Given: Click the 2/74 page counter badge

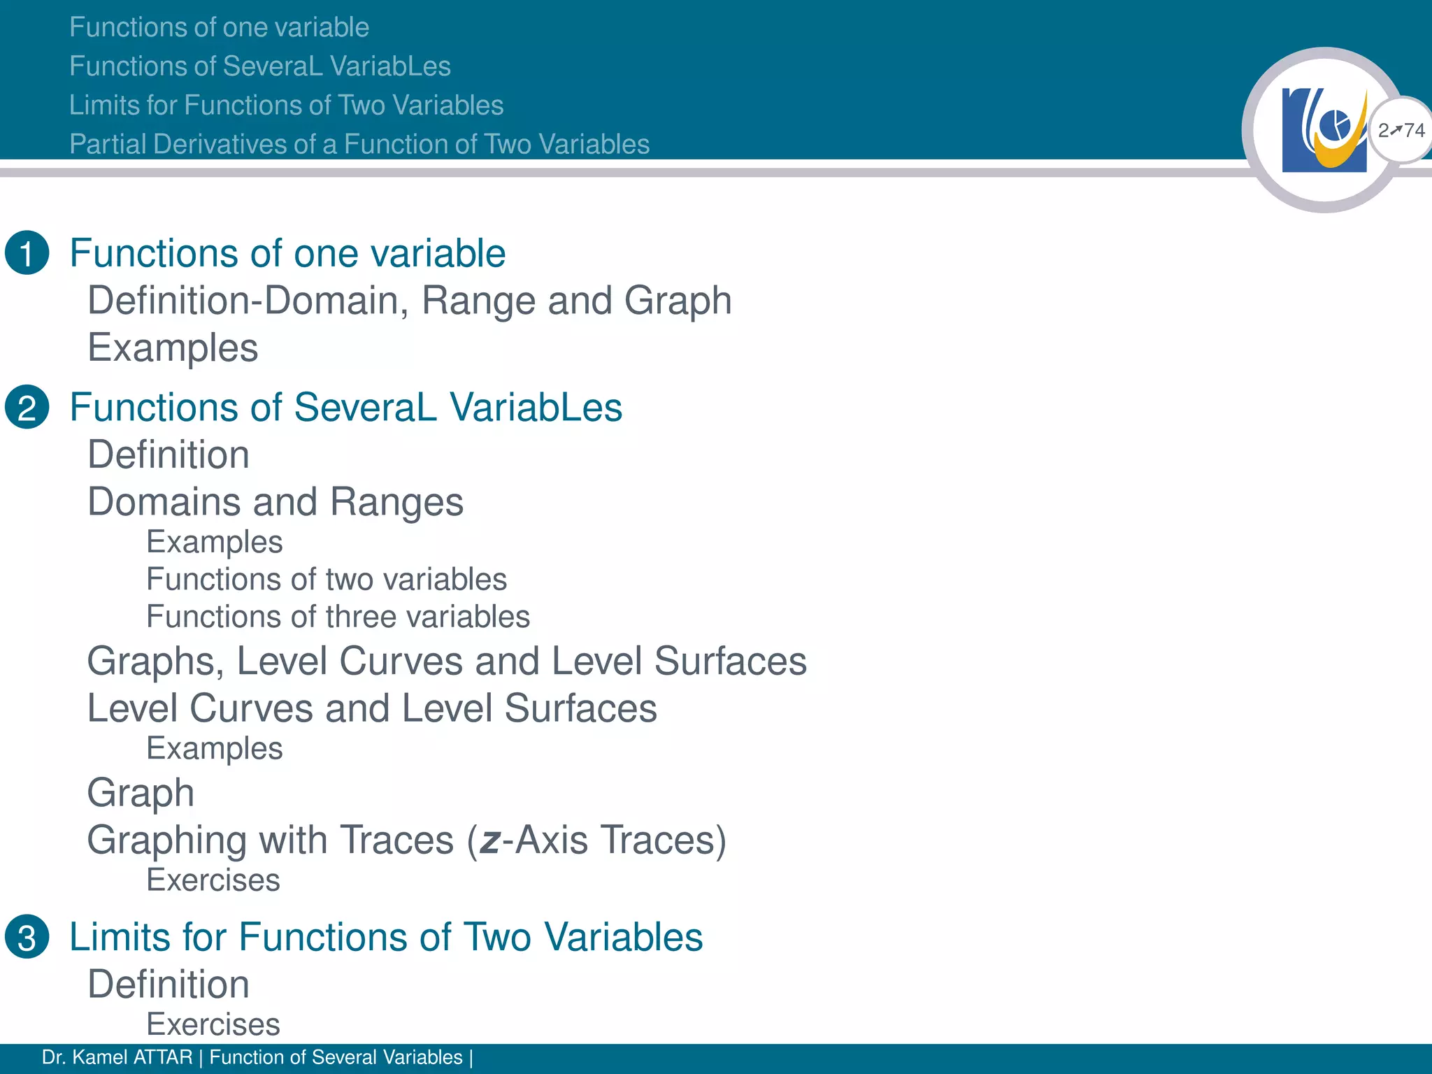Looking at the screenshot, I should [x=1401, y=130].
